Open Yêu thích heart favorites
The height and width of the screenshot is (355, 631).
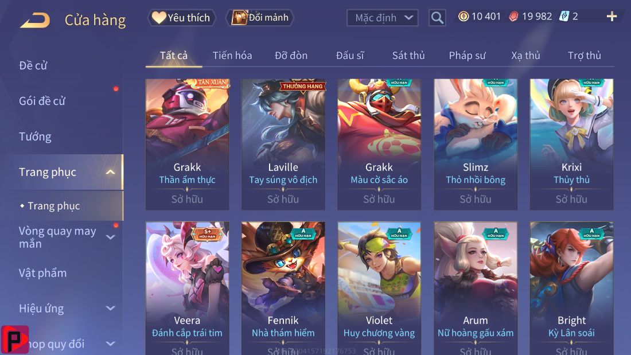[181, 18]
